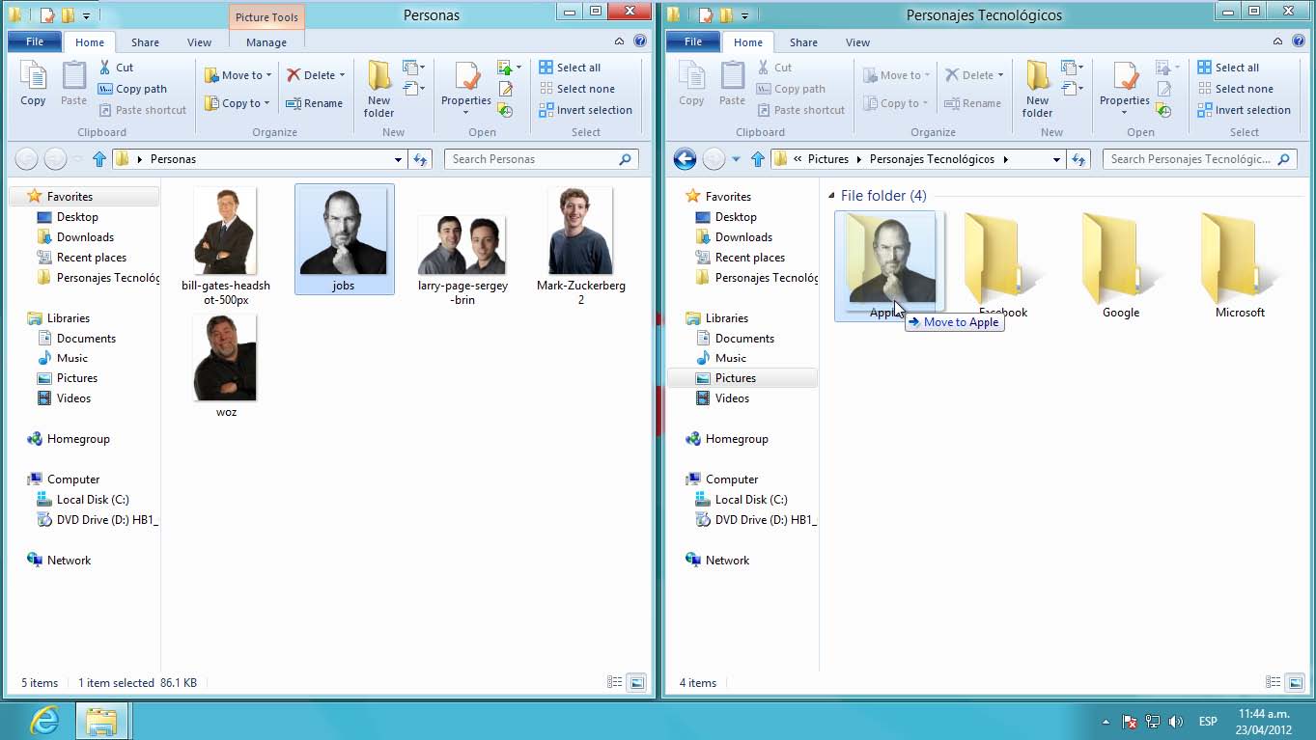Switch to details view in Personas status bar

coord(615,682)
